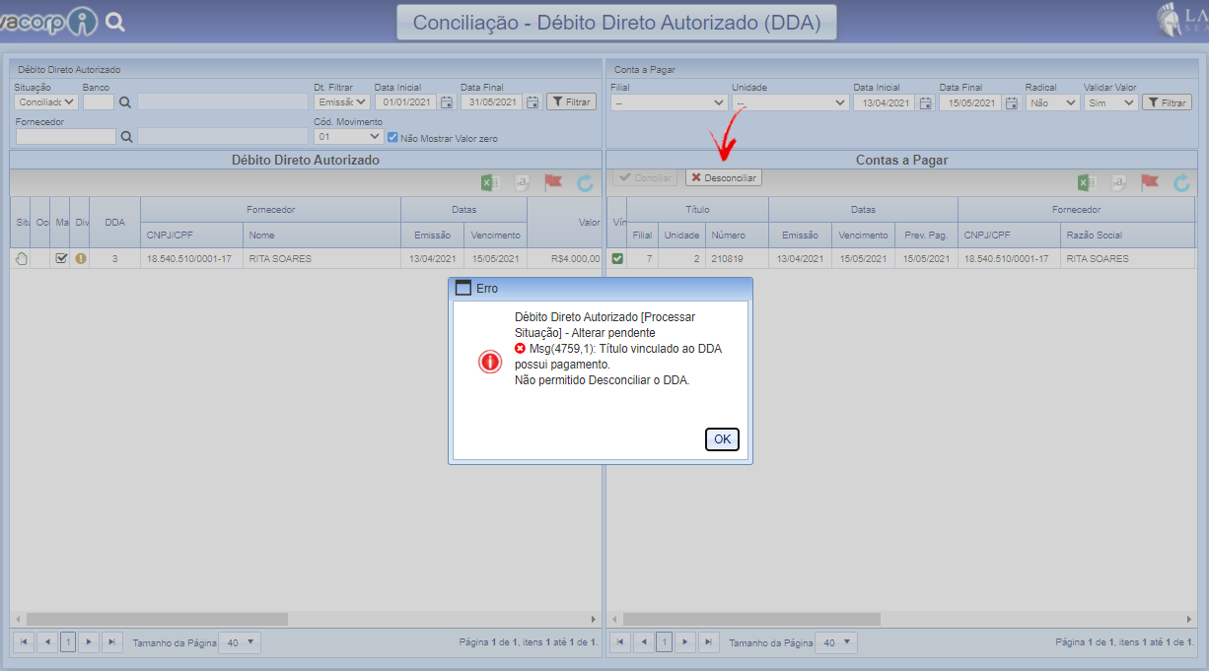
Task: Export the Débito Direto Autorizado grid to Excel
Action: tap(489, 182)
